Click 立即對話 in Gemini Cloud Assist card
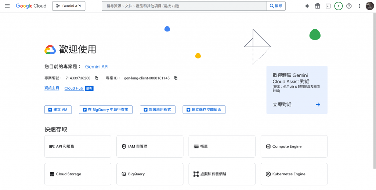This screenshot has height=190, width=376. coord(282,104)
